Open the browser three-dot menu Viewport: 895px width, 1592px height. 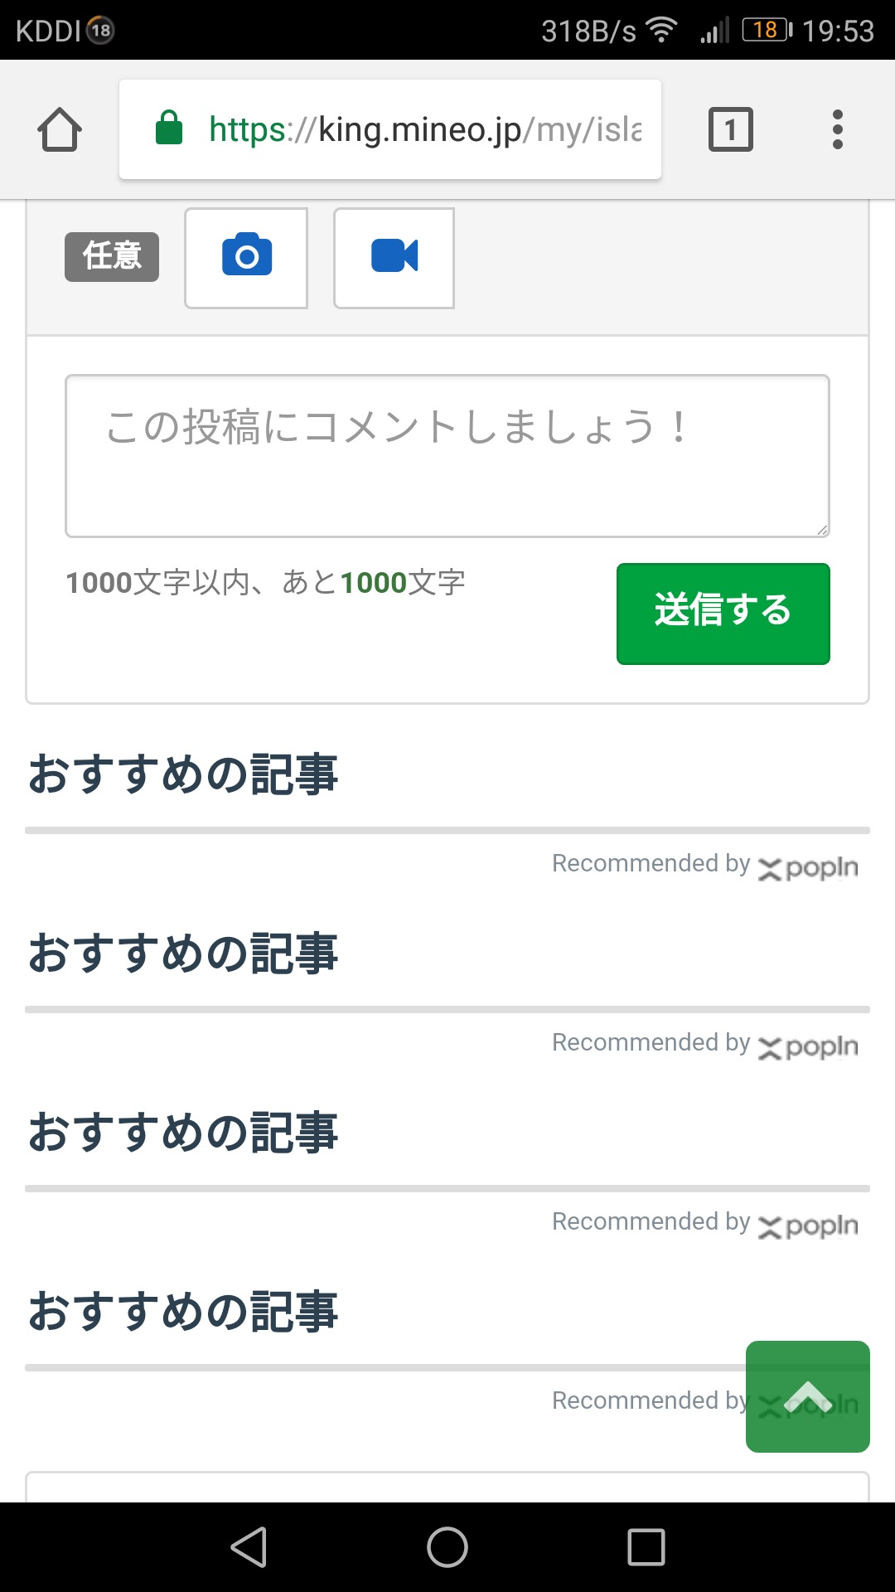click(x=837, y=130)
